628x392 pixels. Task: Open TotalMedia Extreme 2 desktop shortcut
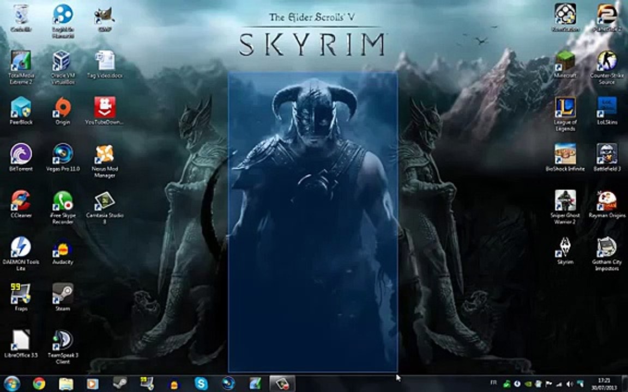click(x=21, y=67)
